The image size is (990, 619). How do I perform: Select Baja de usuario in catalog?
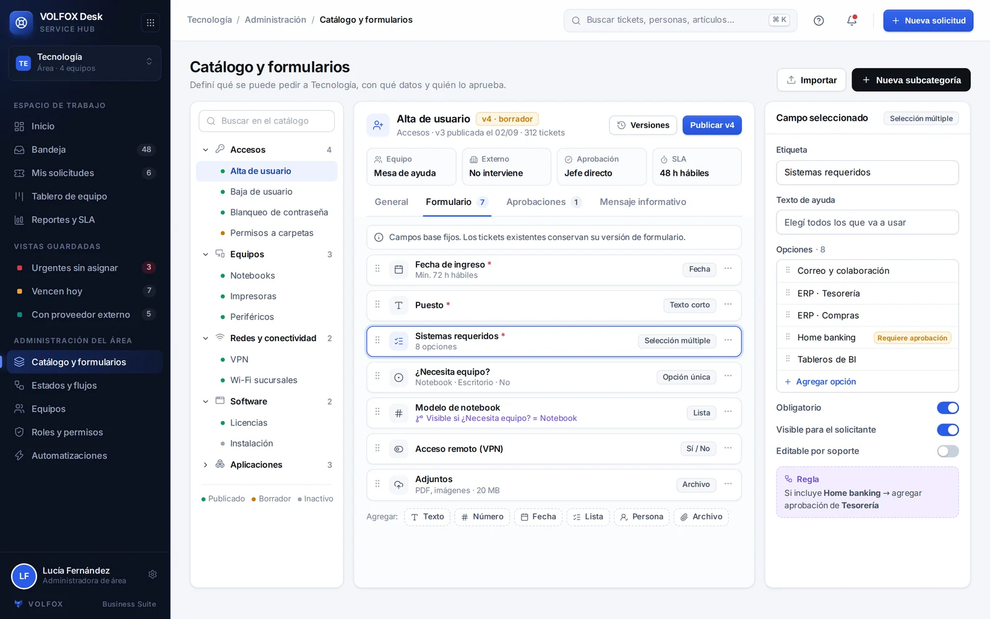267,192
